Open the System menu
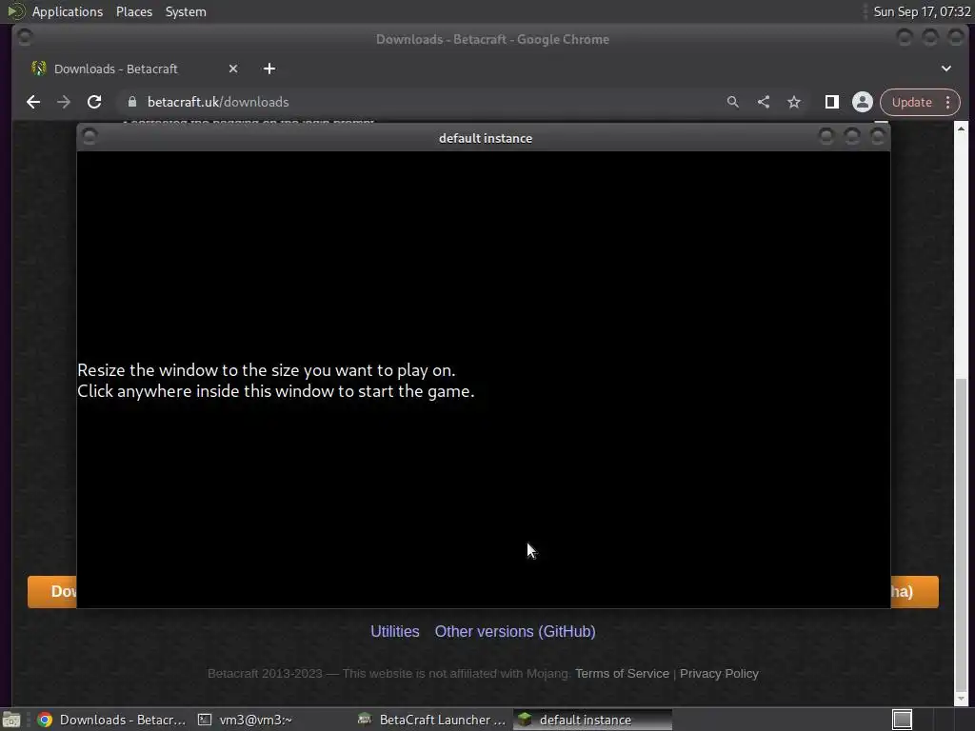975x731 pixels. point(186,11)
